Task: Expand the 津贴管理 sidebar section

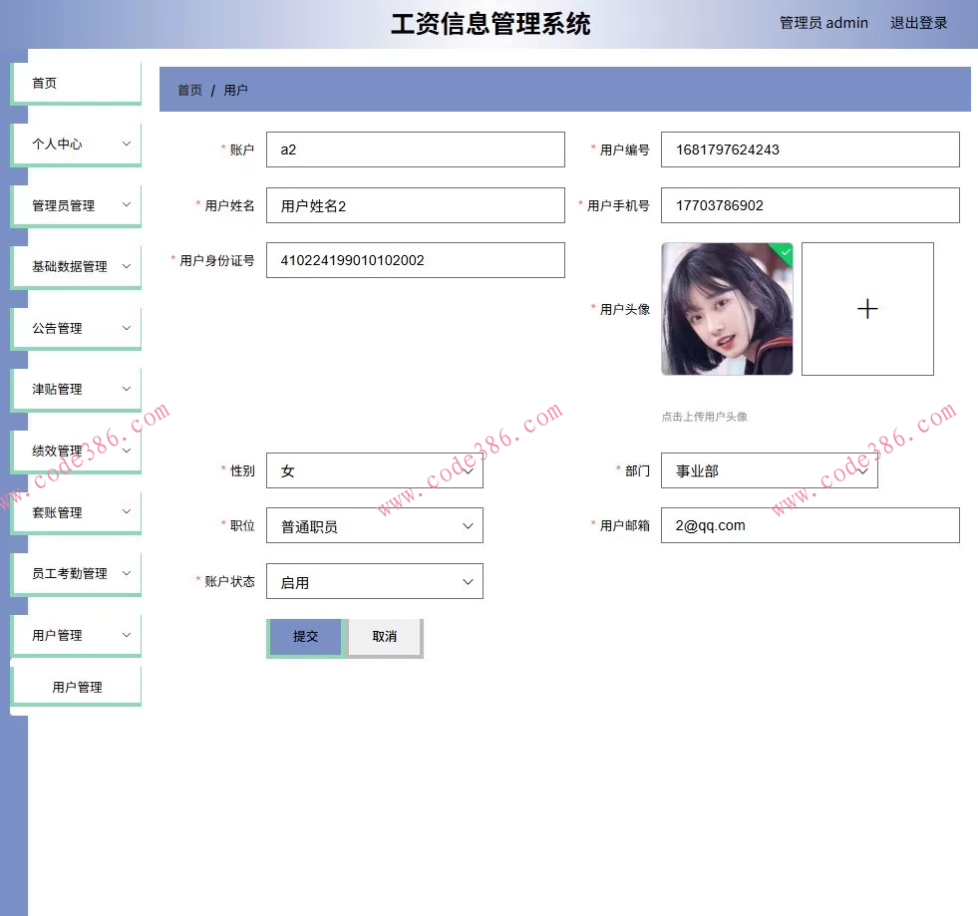Action: 75,389
